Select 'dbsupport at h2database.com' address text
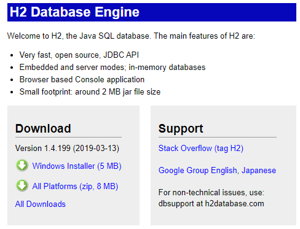The image size is (300, 229). [x=211, y=204]
